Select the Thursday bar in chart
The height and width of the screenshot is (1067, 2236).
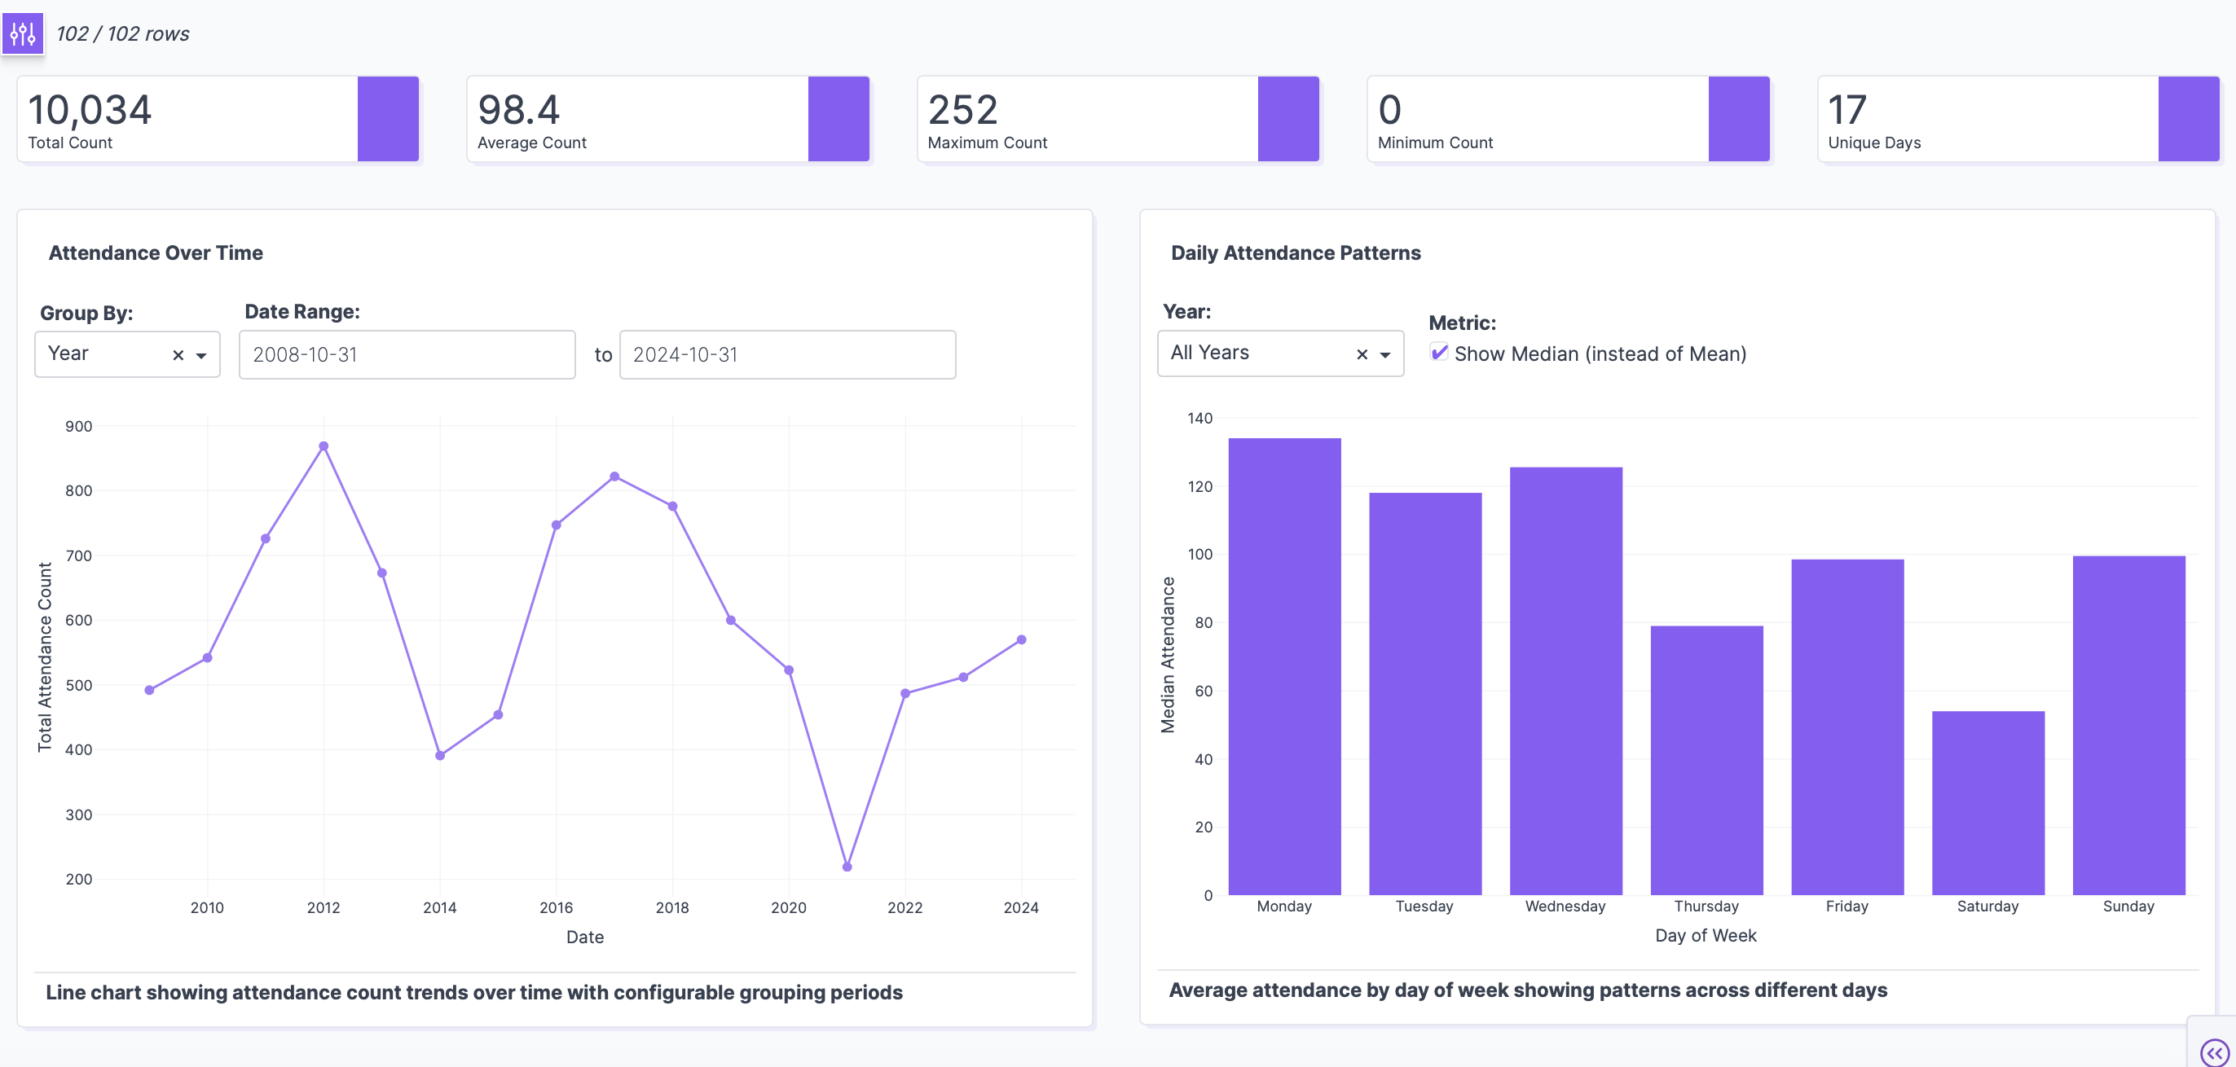click(x=1706, y=760)
